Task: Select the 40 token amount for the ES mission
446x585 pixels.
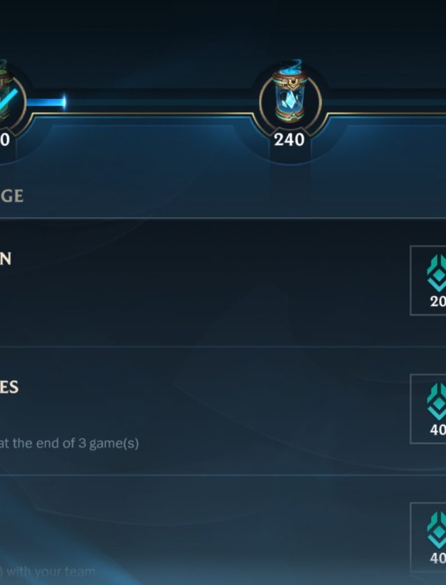Action: pos(438,430)
